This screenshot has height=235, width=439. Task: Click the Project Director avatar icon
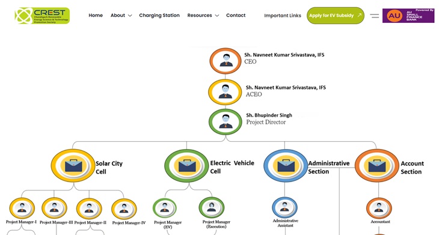click(x=226, y=122)
